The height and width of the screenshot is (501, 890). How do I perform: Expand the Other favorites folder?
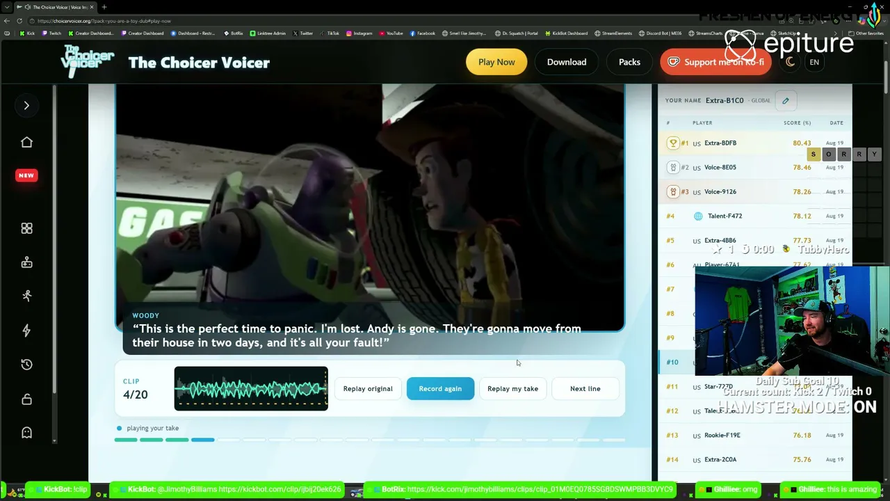coord(866,33)
